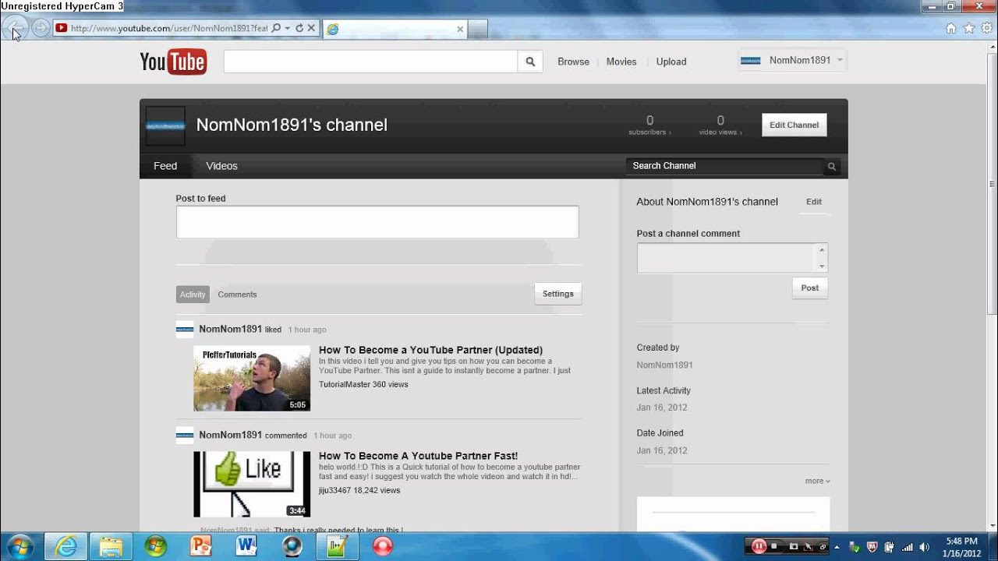Viewport: 998px width, 561px height.
Task: Click the Created by NomNom1891 link
Action: (664, 365)
